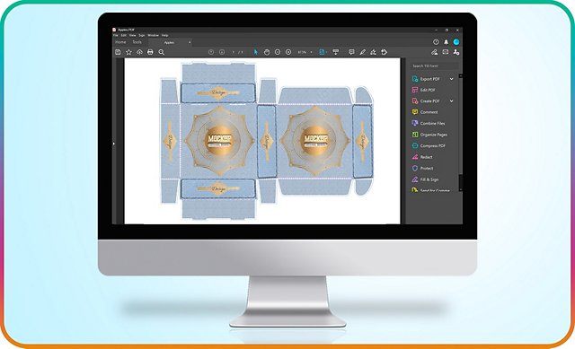
Task: Click the highlighter pen icon in toolbar
Action: tap(362, 52)
